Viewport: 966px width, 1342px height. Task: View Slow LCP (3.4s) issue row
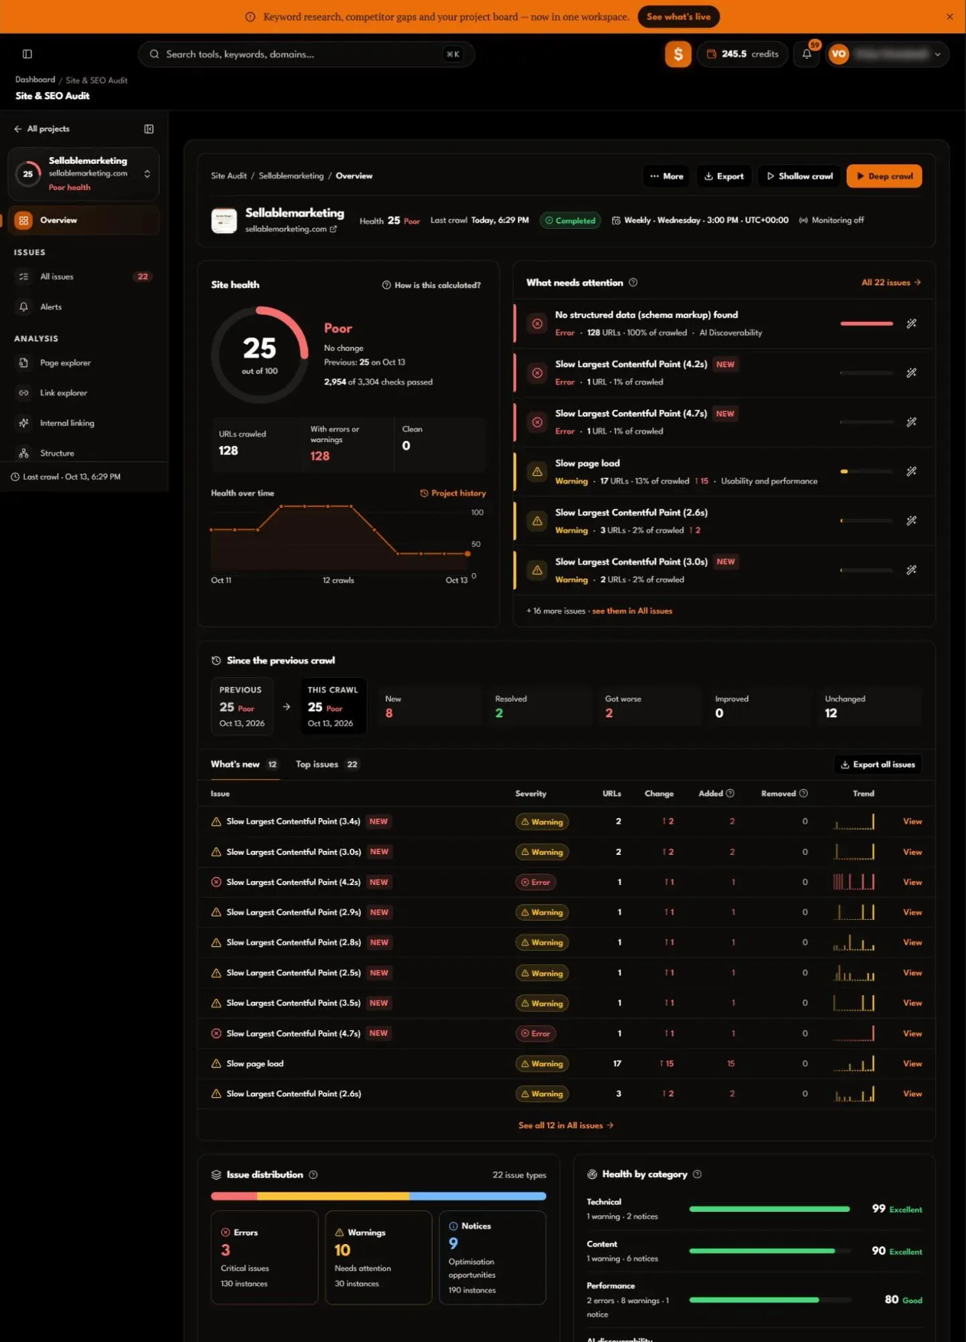[x=912, y=821]
